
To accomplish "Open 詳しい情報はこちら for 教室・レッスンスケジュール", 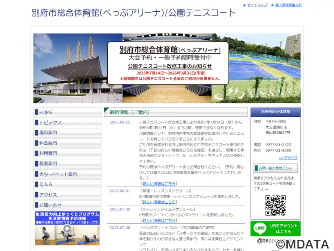I will click(x=159, y=202).
